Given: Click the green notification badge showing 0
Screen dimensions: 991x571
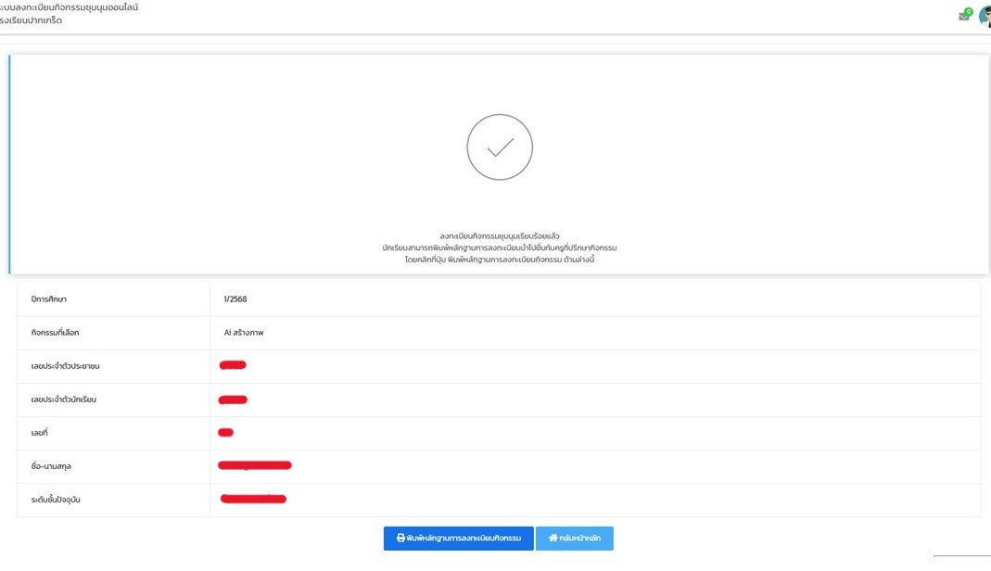Looking at the screenshot, I should 969,11.
